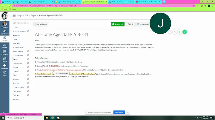Open Quizzes in the course menu
Screen dimensions: 215x120
pyautogui.click(x=16, y=95)
